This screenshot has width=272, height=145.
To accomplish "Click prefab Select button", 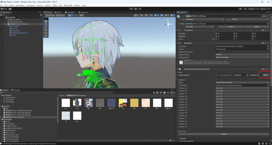I will tap(231, 27).
